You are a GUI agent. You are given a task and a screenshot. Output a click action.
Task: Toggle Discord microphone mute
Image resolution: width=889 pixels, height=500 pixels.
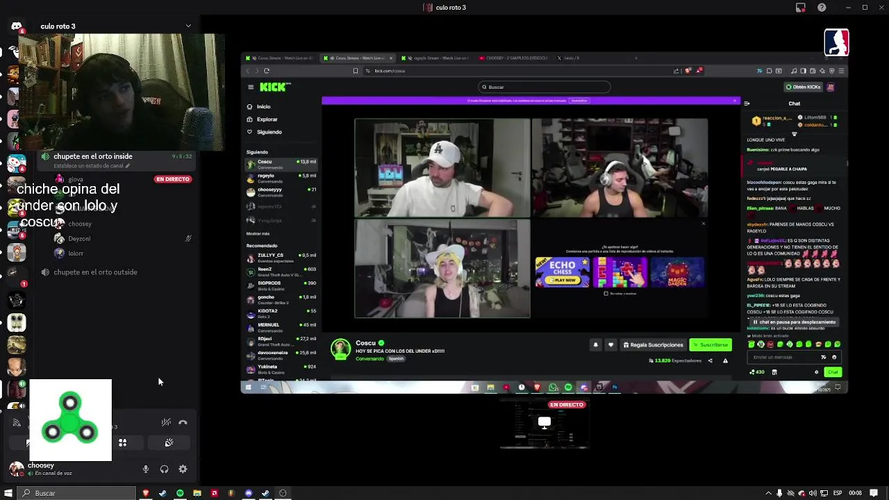146,469
